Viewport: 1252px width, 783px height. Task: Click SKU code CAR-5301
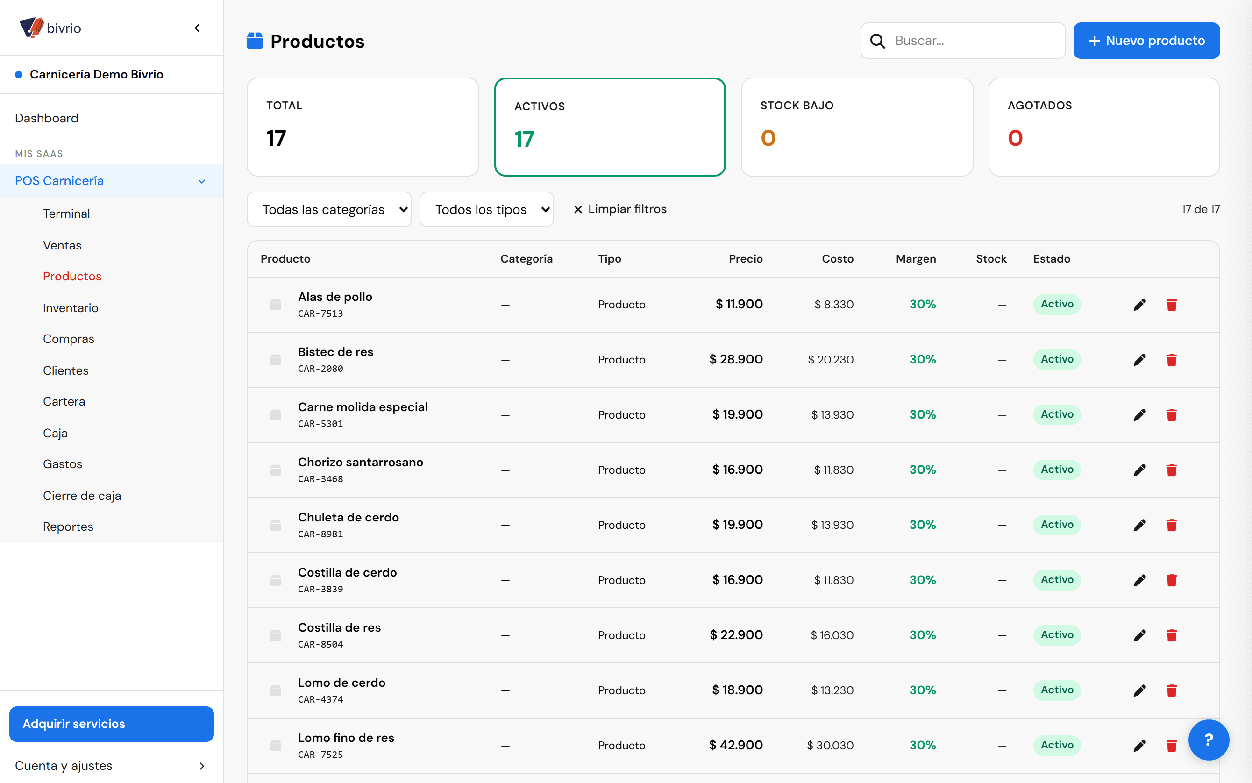pos(320,424)
